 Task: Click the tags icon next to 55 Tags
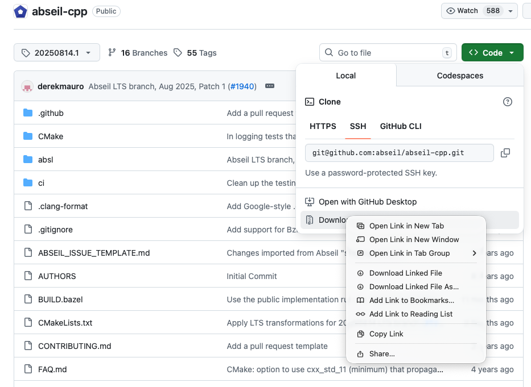[178, 53]
